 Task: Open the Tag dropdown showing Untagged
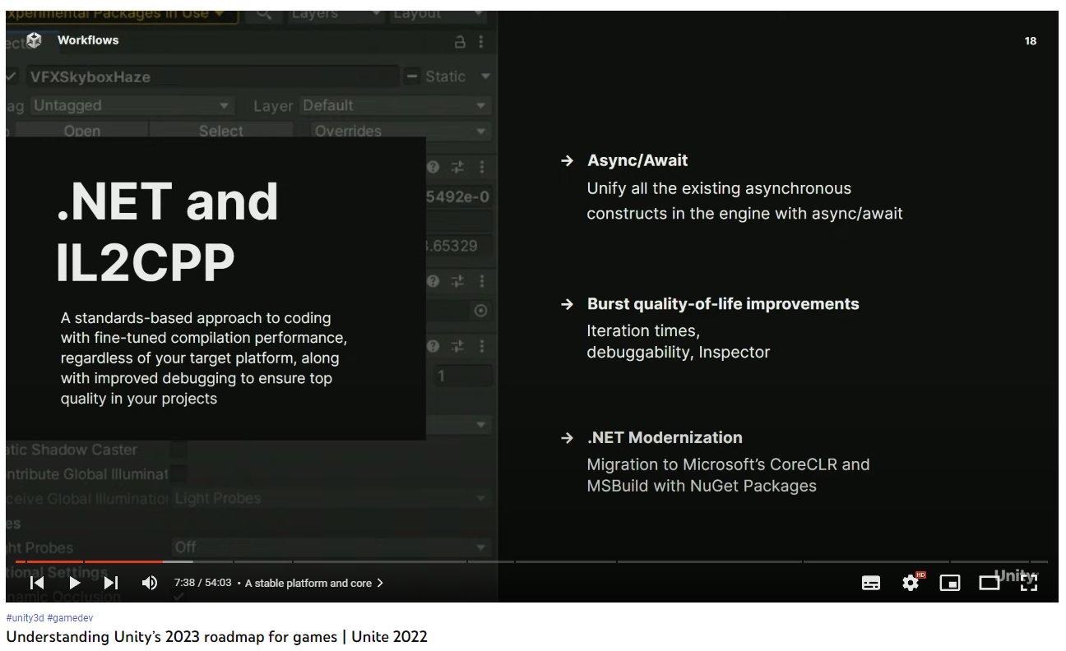coord(132,105)
